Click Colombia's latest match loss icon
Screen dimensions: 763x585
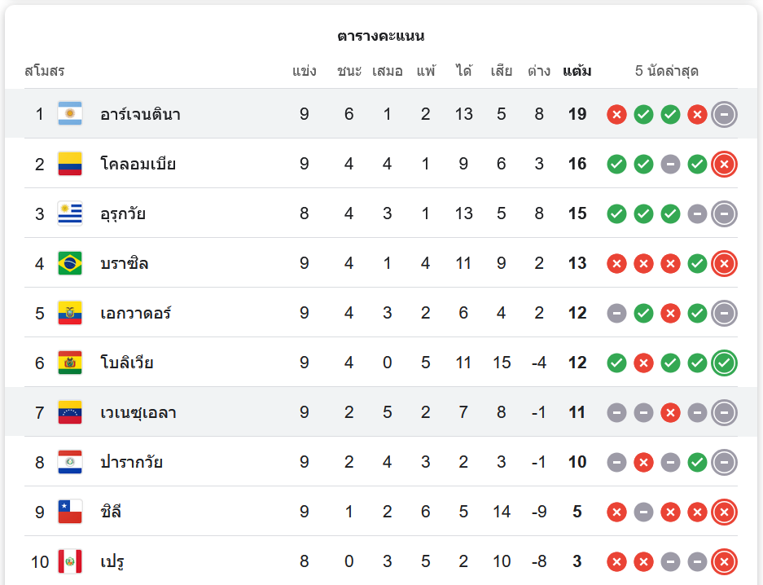click(x=724, y=164)
